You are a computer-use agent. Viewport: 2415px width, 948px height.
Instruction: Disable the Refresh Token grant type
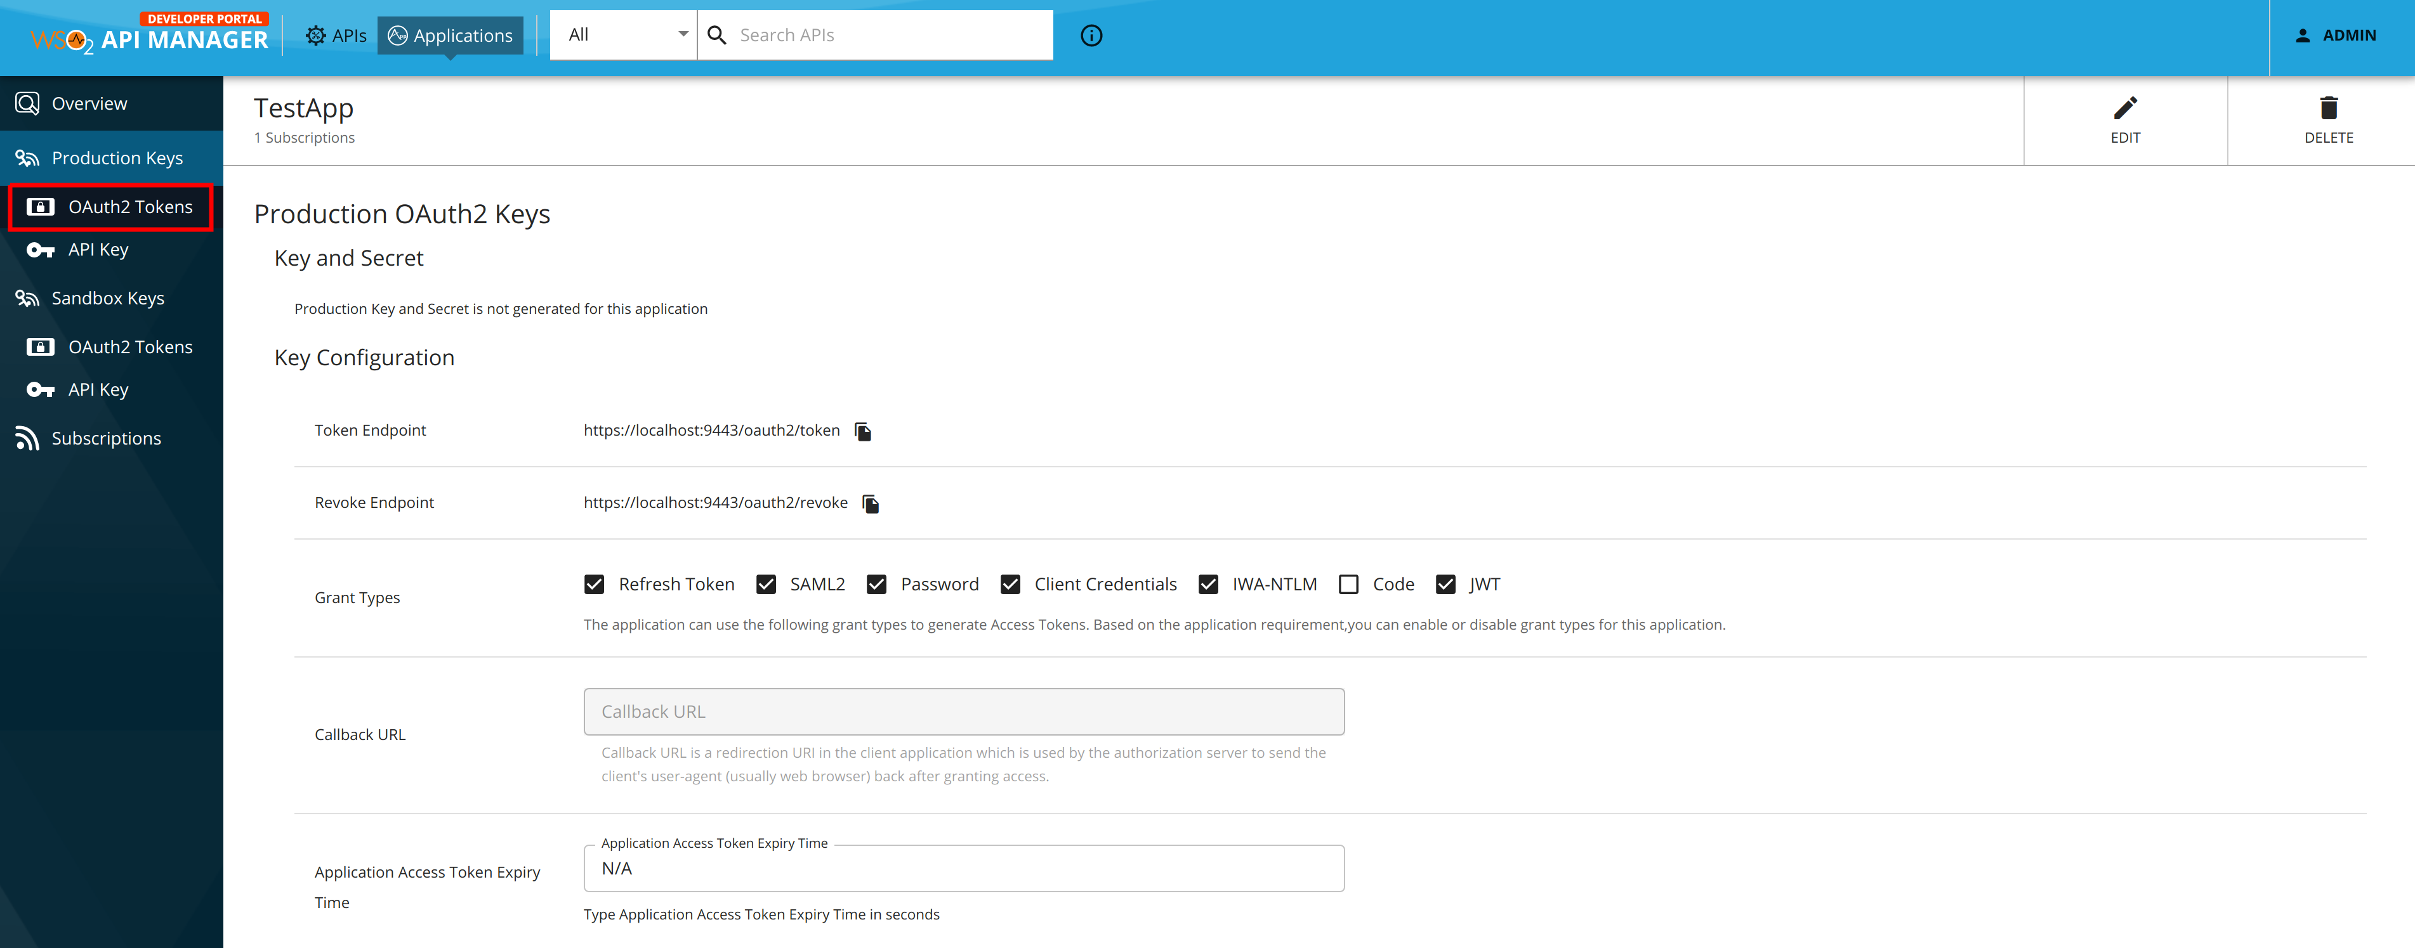click(593, 583)
